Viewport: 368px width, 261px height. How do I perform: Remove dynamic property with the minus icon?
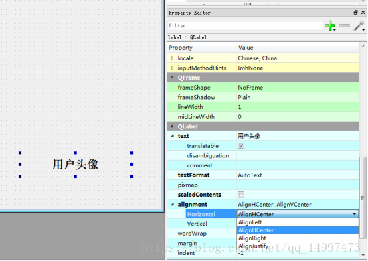pos(345,25)
